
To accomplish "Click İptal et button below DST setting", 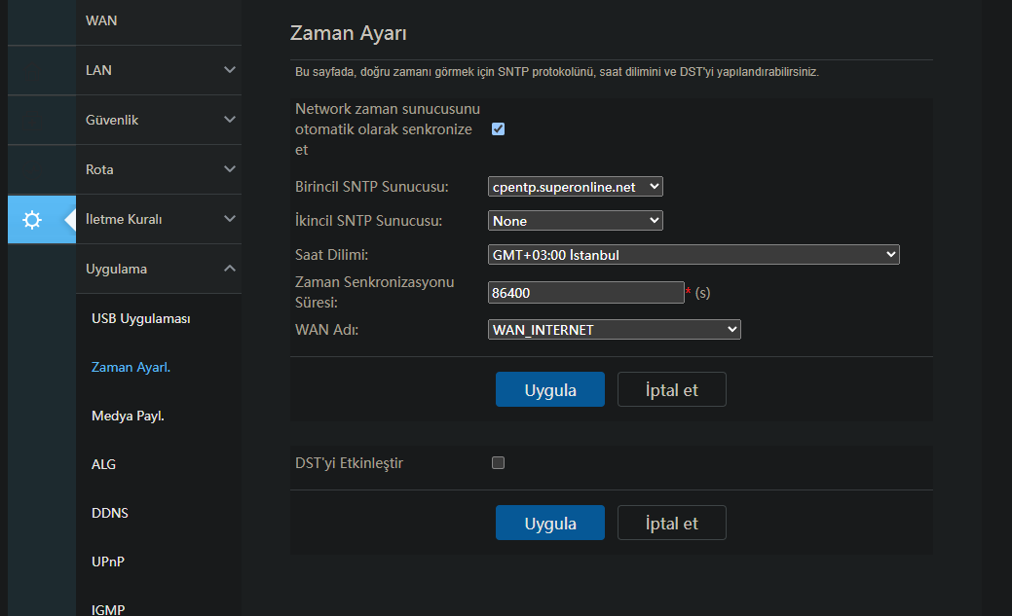I will [x=672, y=524].
